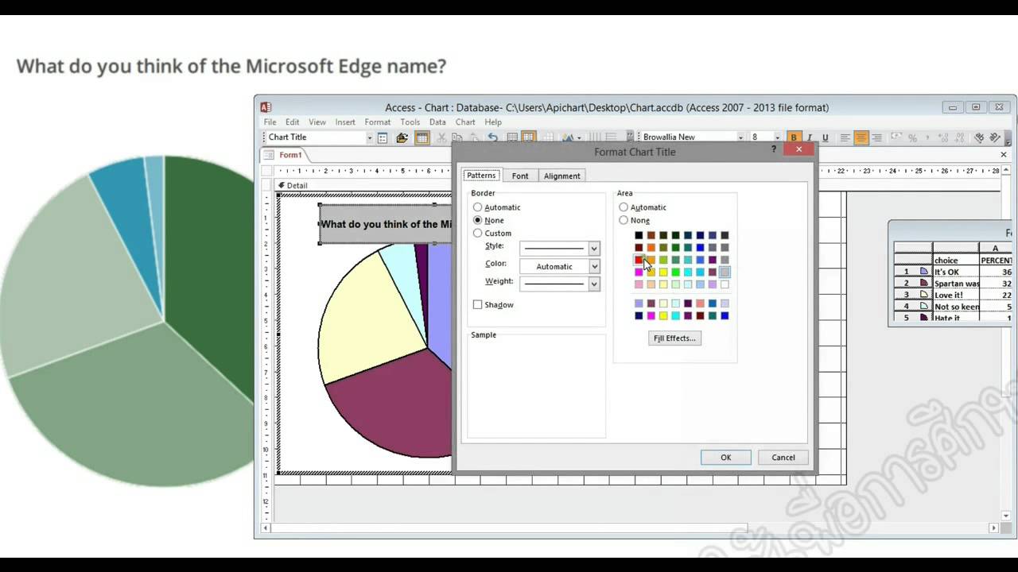This screenshot has width=1018, height=572.
Task: Click the Align Right icon
Action: tap(876, 137)
